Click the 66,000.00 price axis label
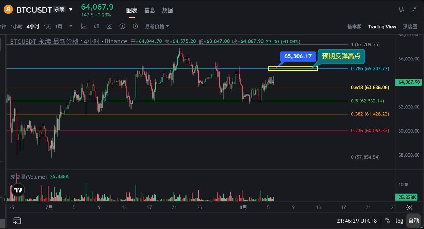 point(409,59)
